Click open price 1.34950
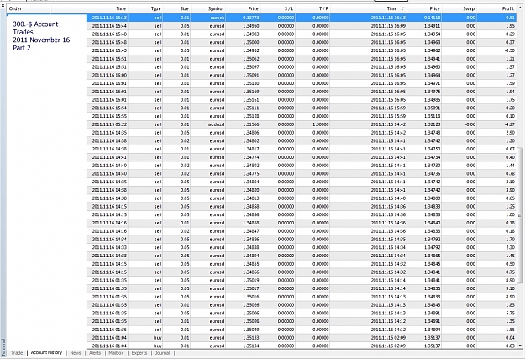Image resolution: width=525 pixels, height=359 pixels. (x=250, y=26)
